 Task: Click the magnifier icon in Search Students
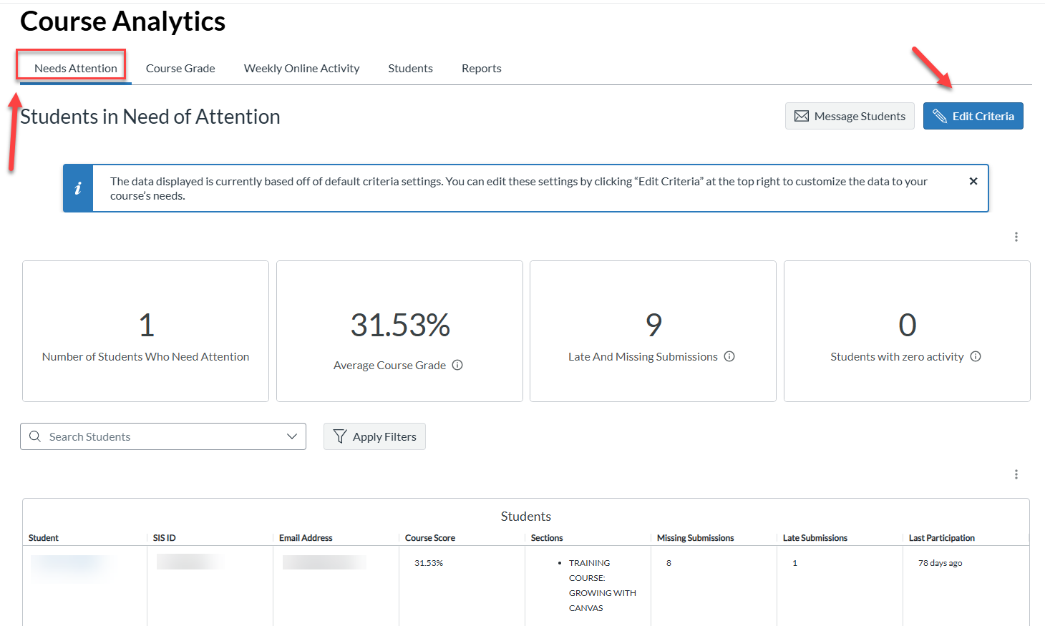click(35, 436)
